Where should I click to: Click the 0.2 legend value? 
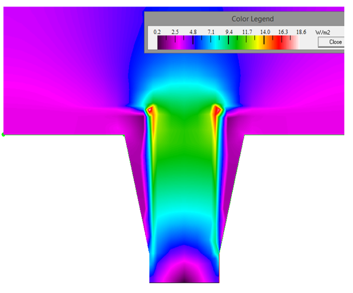(157, 32)
